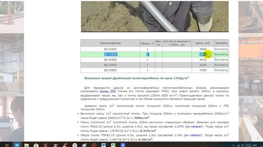Image resolution: width=263 pixels, height=147 pixels.
Task: Click the red record button taskbar icon
Action: pyautogui.click(x=94, y=145)
